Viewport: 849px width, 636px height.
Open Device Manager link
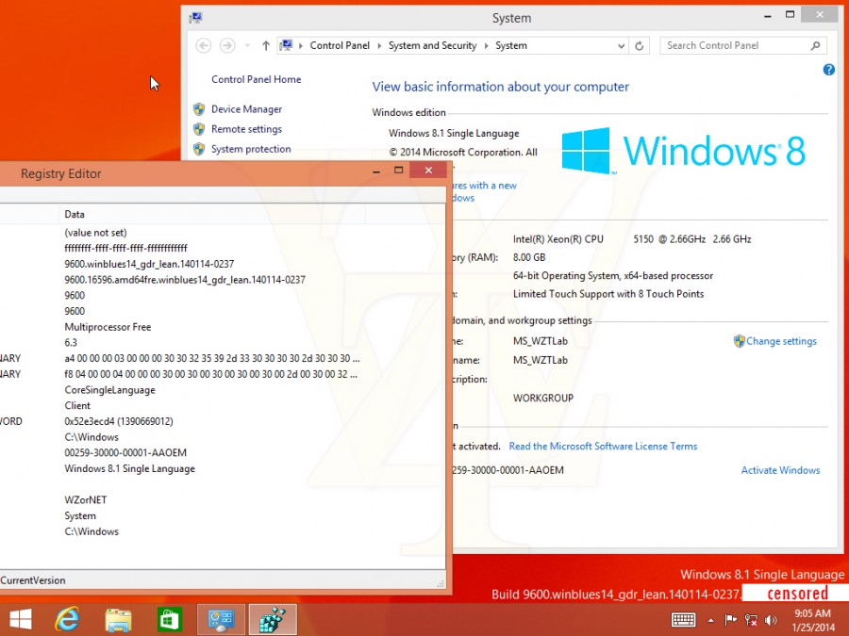[x=246, y=109]
